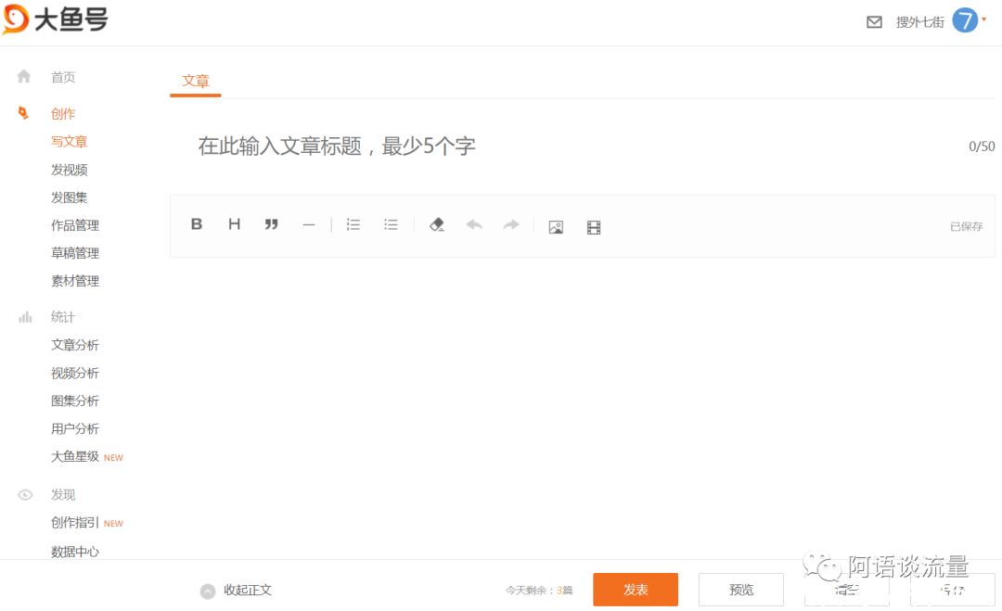Collapse body with 收起正文 arrow icon

click(208, 592)
